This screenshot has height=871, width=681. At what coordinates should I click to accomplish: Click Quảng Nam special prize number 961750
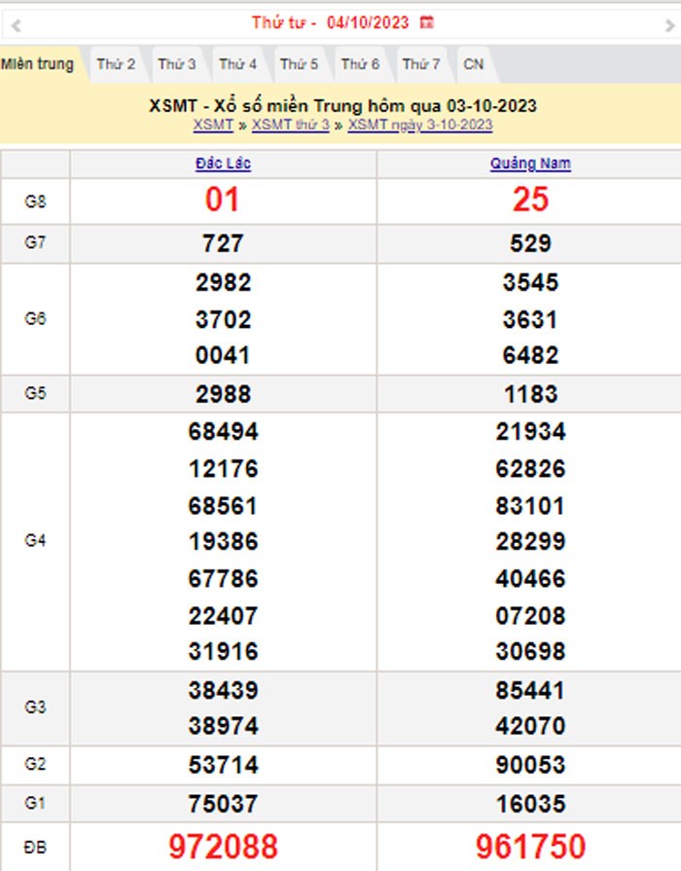tap(530, 846)
